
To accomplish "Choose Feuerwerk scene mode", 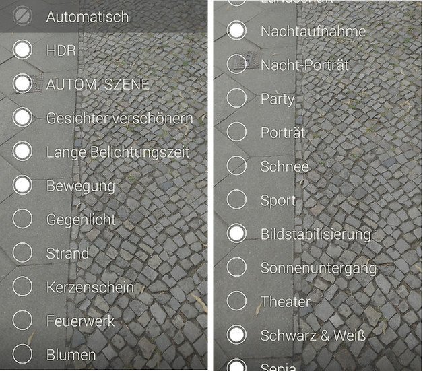I will [104, 321].
